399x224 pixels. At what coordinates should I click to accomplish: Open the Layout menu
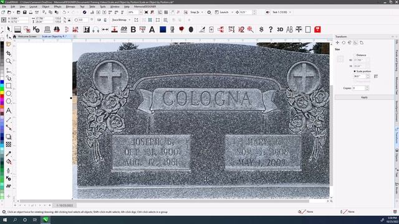pyautogui.click(x=33, y=7)
